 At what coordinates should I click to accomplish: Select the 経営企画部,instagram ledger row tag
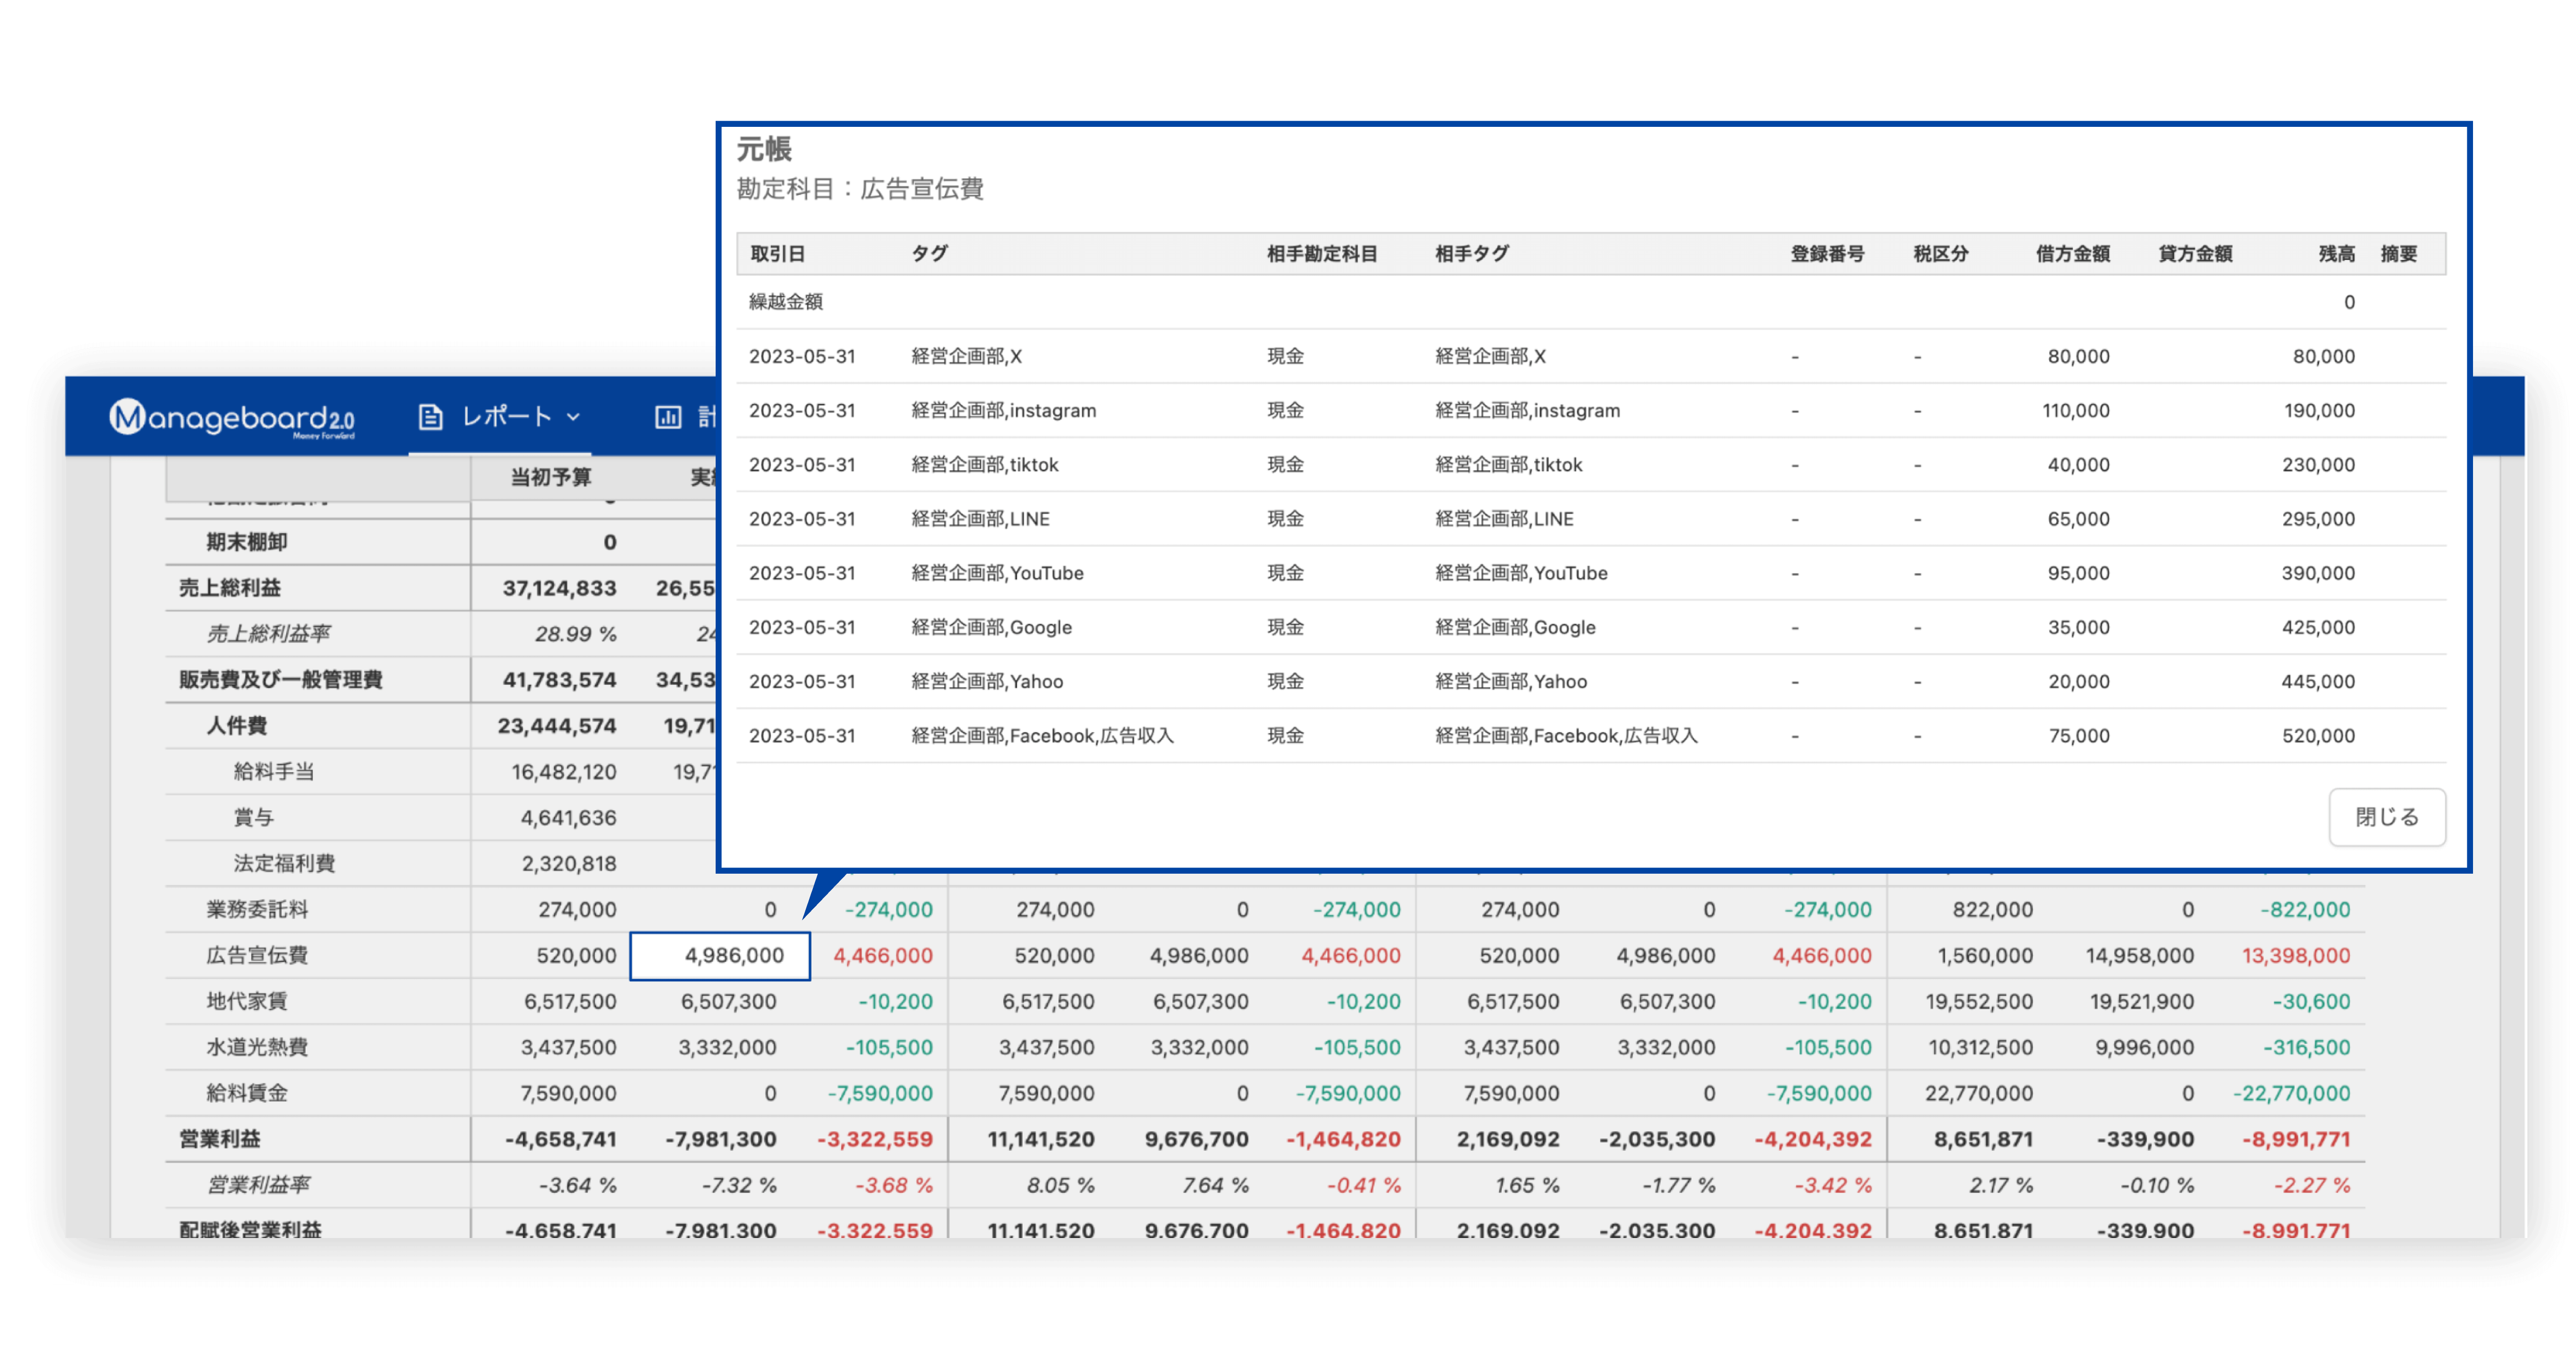(1003, 411)
